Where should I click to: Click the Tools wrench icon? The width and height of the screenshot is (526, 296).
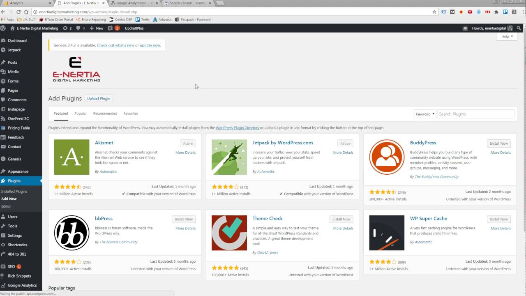pyautogui.click(x=3, y=226)
